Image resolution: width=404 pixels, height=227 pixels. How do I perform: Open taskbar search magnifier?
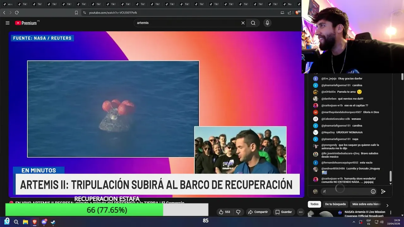click(16, 222)
